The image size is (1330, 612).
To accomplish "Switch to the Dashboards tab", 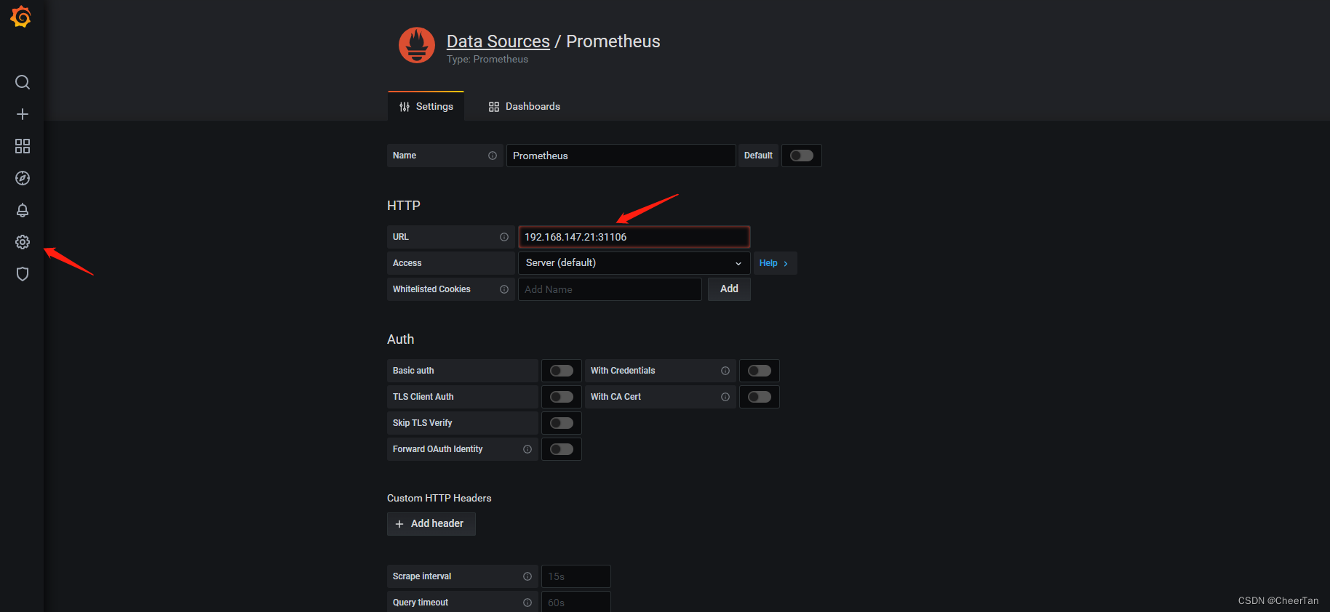I will [525, 106].
